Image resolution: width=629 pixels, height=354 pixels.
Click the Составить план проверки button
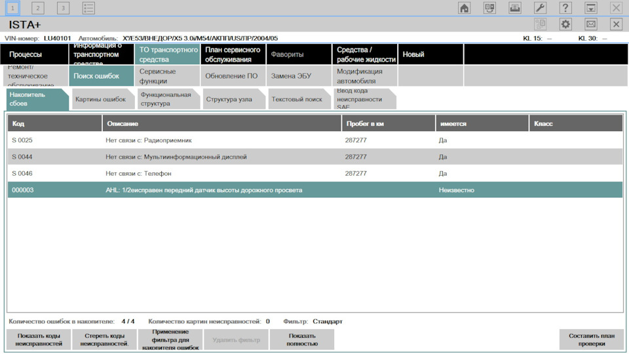point(592,340)
